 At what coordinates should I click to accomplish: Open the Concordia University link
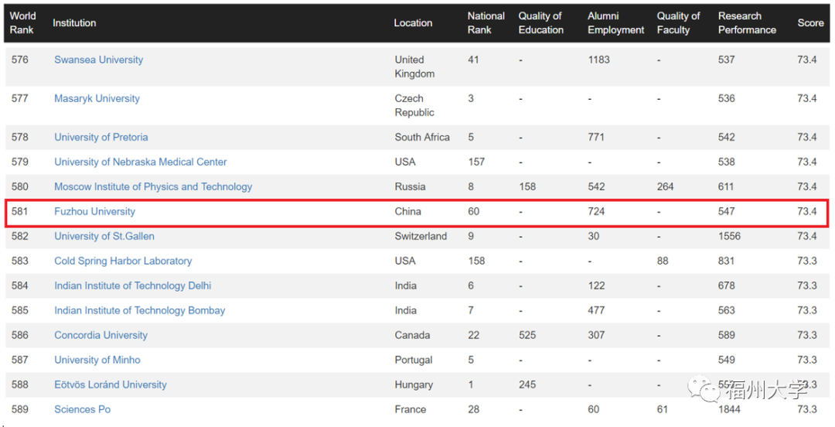click(x=101, y=335)
